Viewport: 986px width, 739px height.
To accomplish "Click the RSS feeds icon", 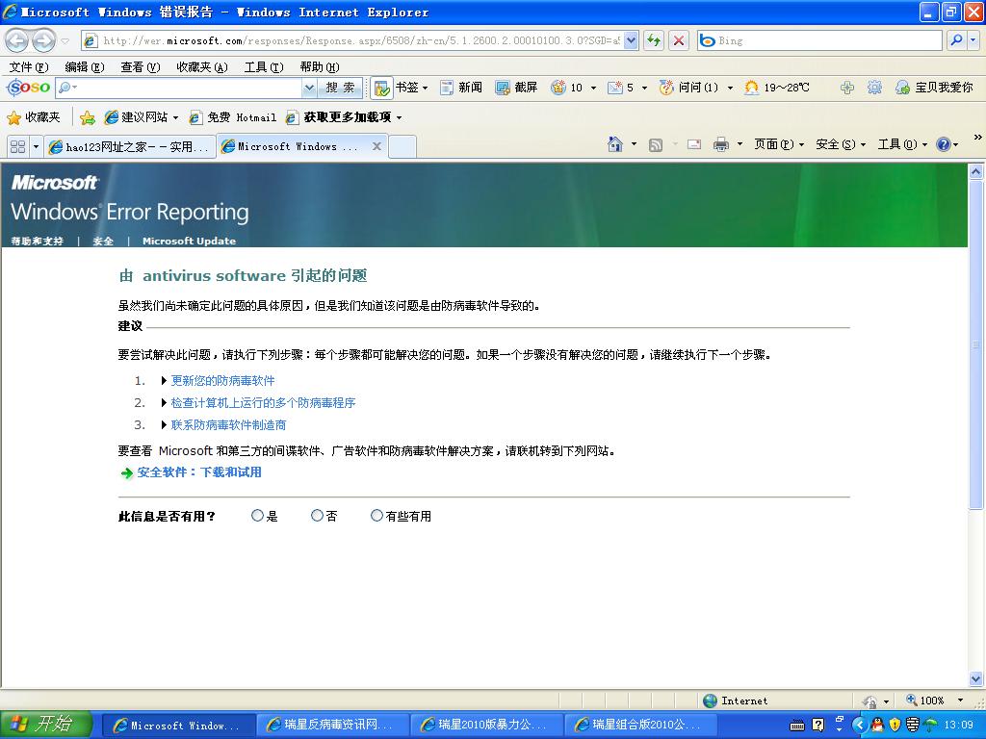I will tap(655, 145).
